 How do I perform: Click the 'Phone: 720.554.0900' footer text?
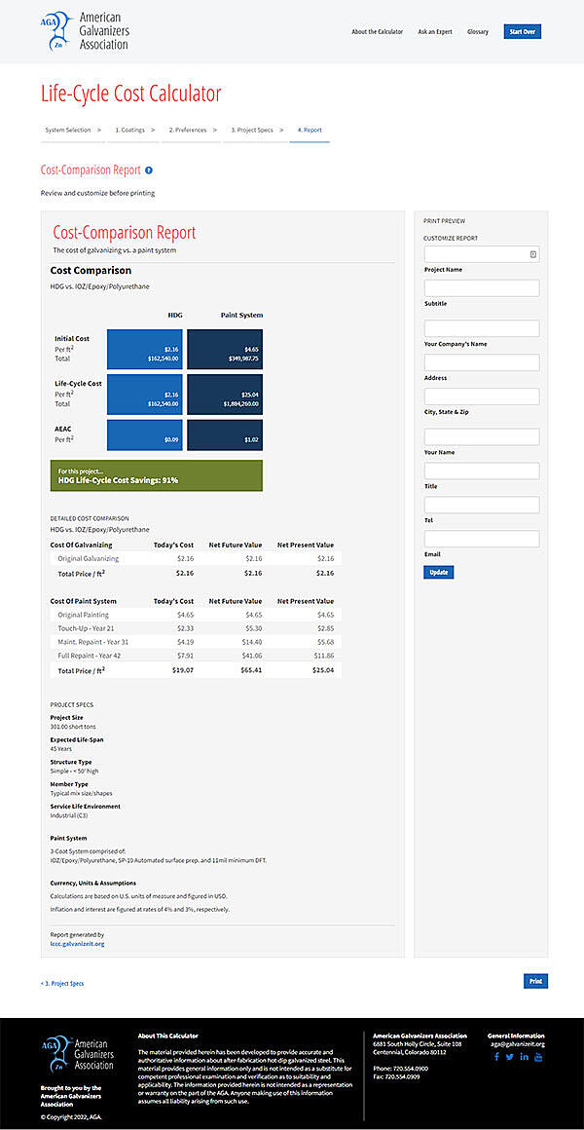(400, 1068)
